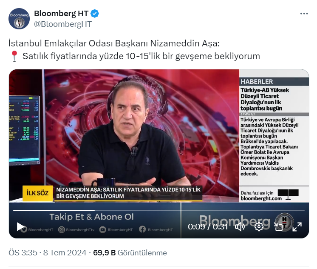Expand video to fullscreen
317x269 pixels.
[297, 227]
